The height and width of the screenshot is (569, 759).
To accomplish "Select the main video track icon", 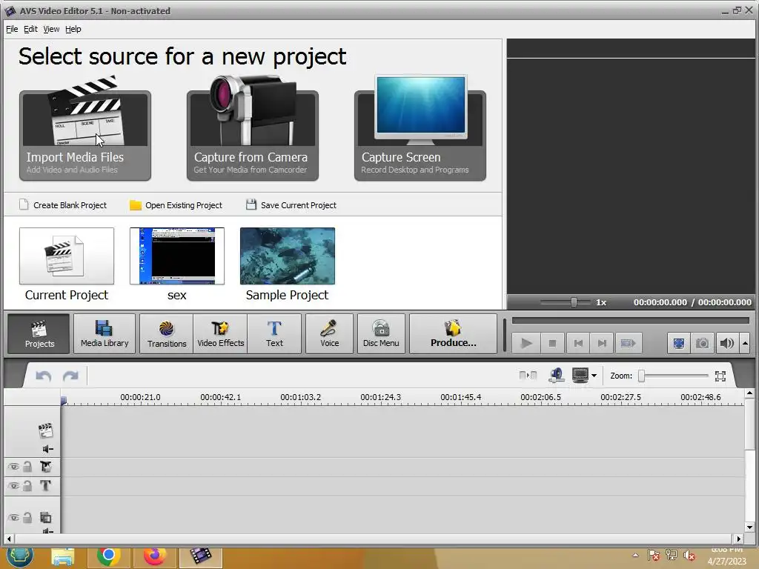I will [x=45, y=430].
